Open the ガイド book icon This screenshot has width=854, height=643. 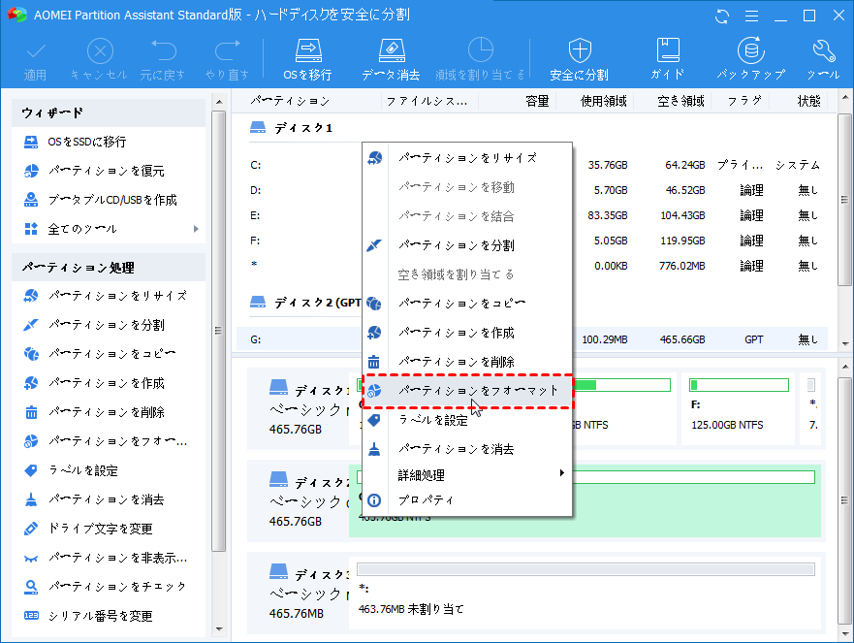pyautogui.click(x=667, y=59)
